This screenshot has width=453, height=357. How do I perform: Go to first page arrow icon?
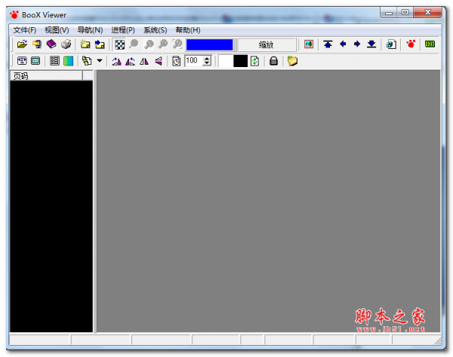pos(328,44)
